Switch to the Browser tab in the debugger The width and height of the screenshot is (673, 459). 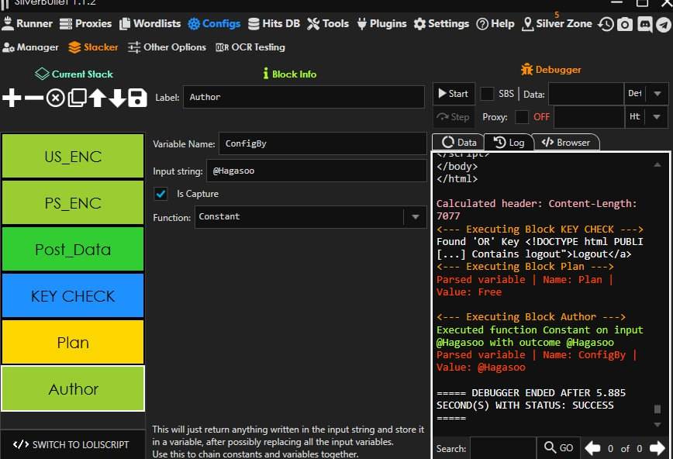(x=566, y=143)
